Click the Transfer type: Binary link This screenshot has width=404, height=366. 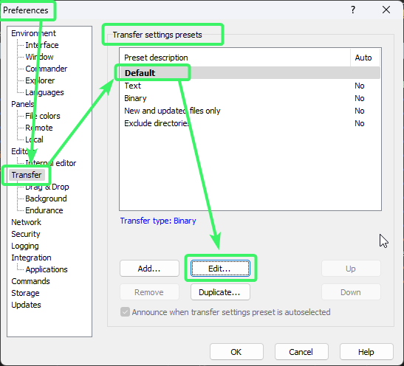click(158, 221)
